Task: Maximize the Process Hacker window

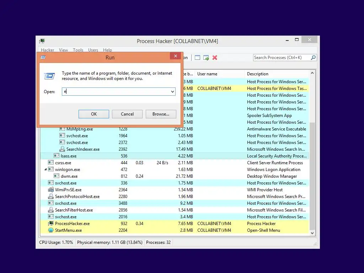Action: click(x=297, y=40)
